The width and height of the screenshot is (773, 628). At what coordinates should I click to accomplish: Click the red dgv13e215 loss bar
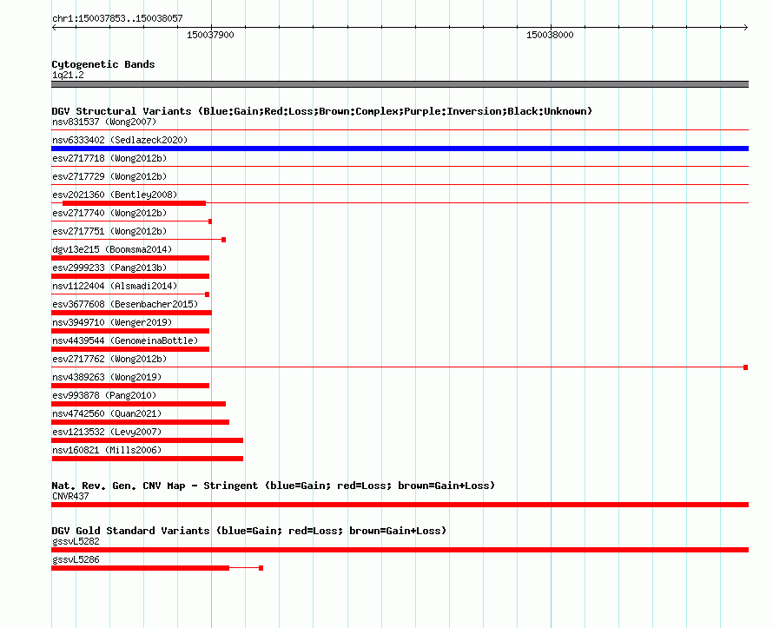tap(130, 258)
